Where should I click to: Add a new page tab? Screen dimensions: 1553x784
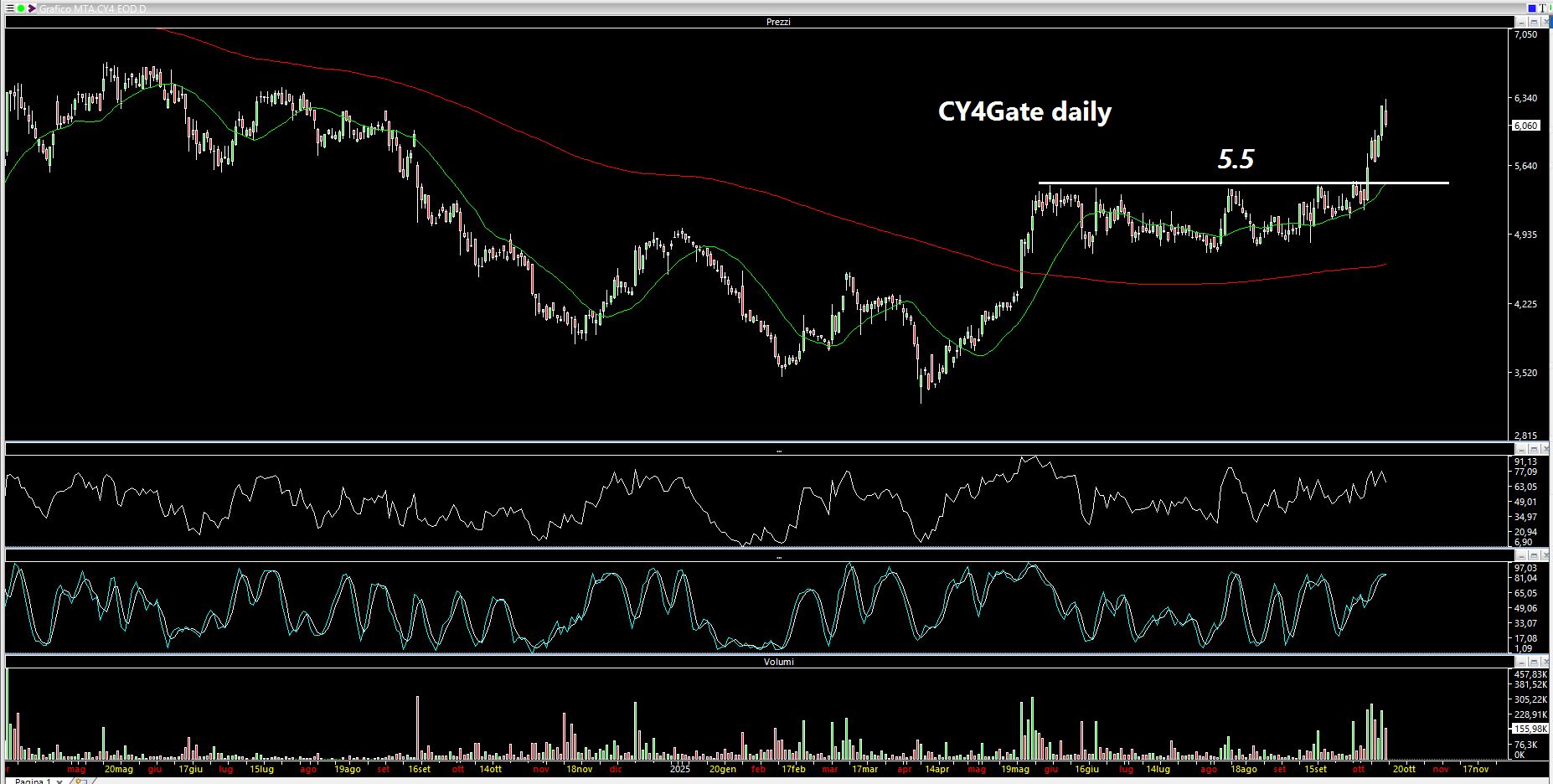point(80,781)
